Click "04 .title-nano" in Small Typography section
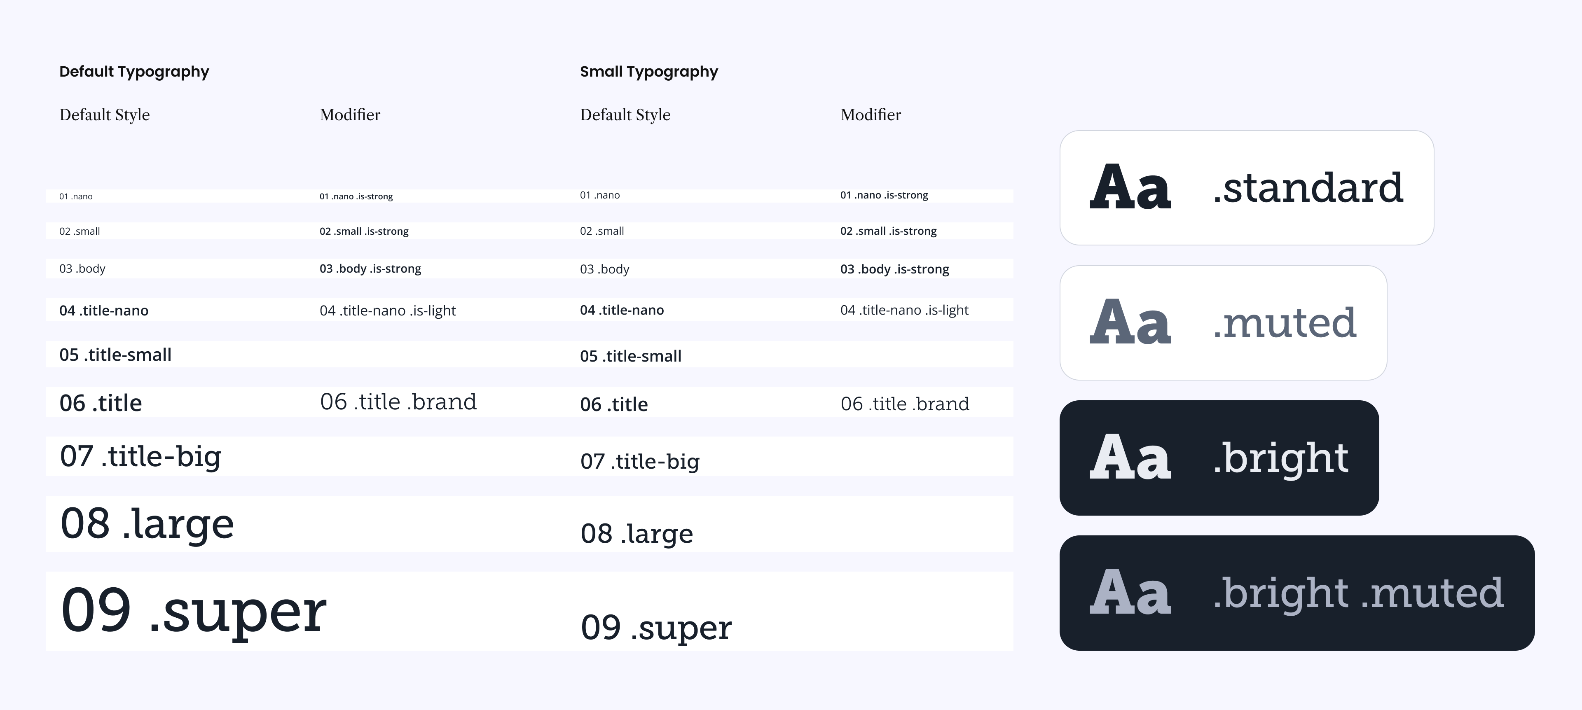 pos(622,310)
